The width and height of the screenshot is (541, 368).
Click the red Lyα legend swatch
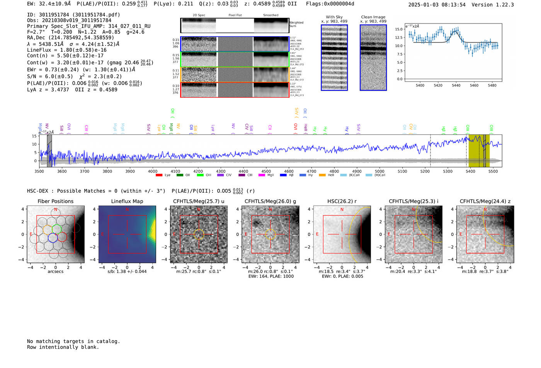[159, 175]
